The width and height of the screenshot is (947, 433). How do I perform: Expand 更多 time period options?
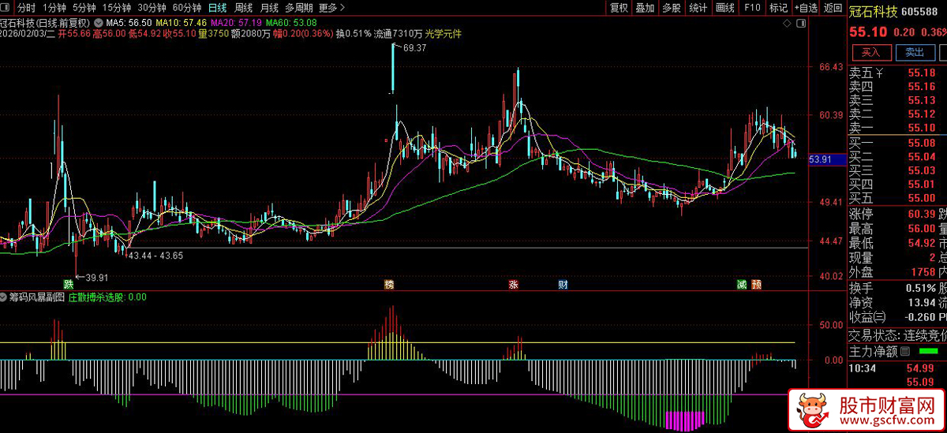tap(331, 8)
